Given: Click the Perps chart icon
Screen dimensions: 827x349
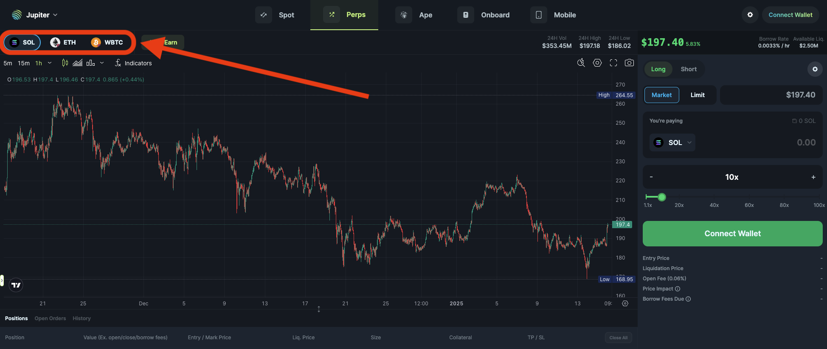Looking at the screenshot, I should [x=332, y=14].
